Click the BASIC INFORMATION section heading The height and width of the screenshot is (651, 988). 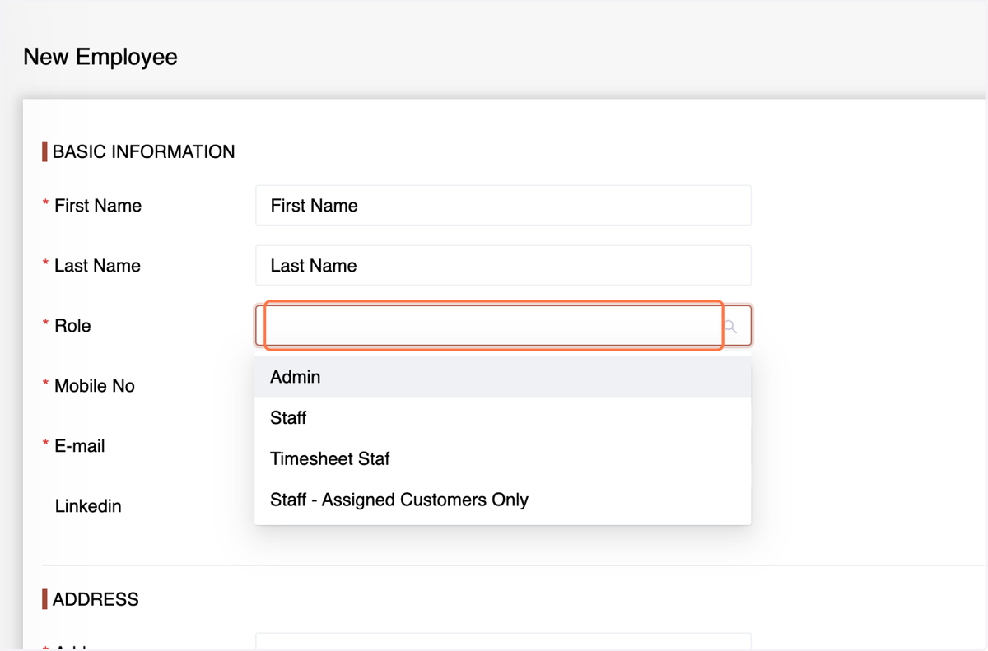coord(143,151)
